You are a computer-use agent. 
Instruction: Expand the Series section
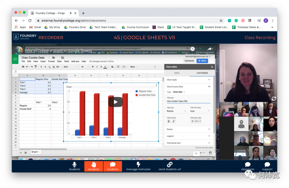[x=188, y=129]
